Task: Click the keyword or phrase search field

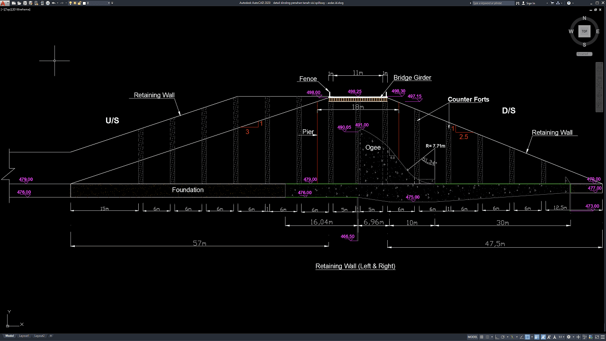Action: (492, 3)
